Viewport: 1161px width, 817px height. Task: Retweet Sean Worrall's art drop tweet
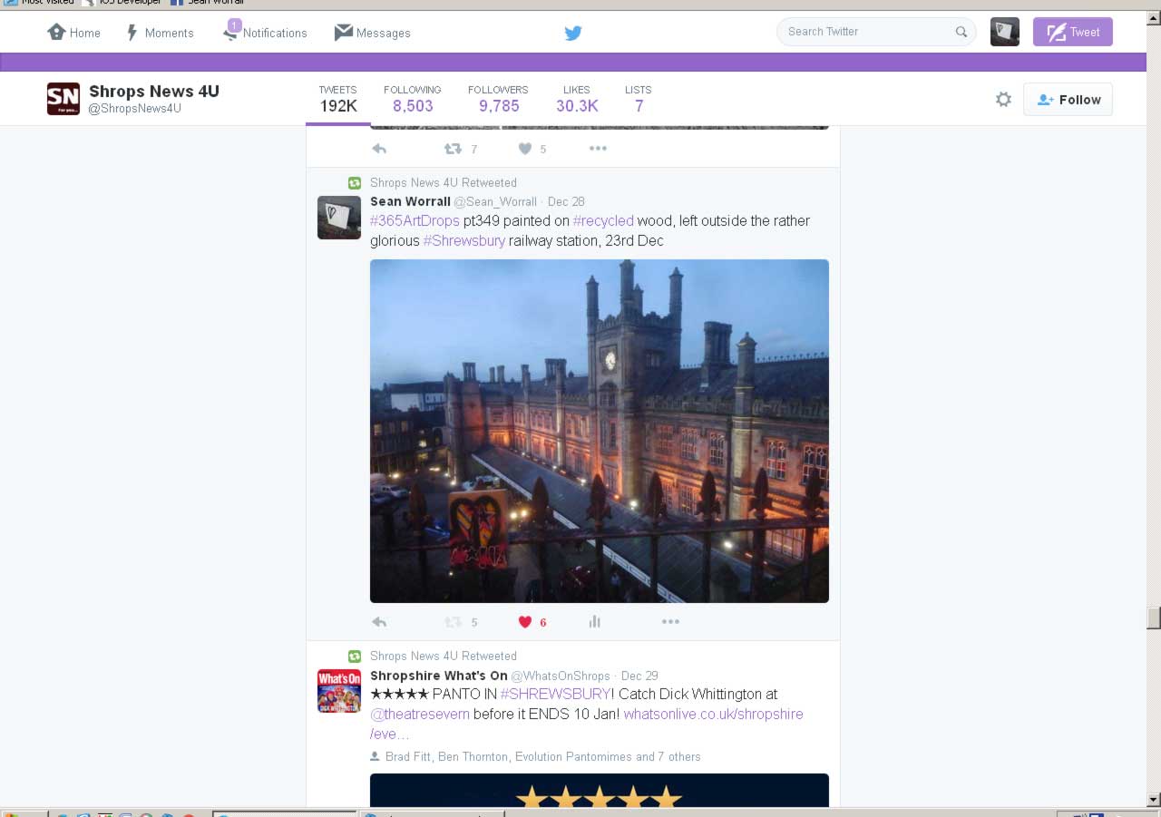click(x=453, y=622)
